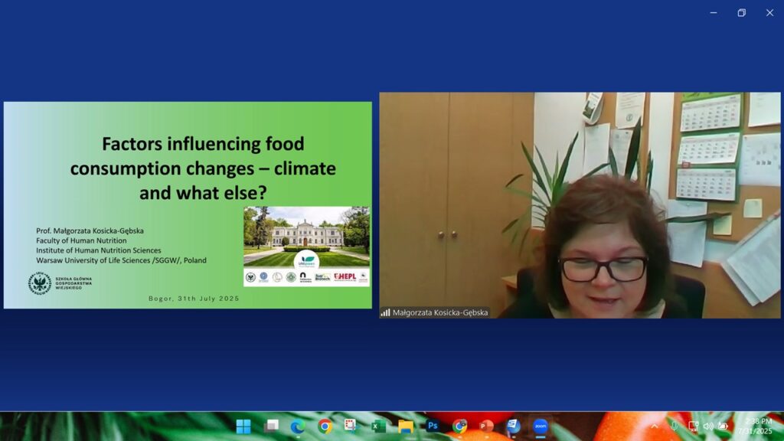Screen dimensions: 784x441
Task: Click the microphone icon in system tray
Action: pyautogui.click(x=675, y=426)
